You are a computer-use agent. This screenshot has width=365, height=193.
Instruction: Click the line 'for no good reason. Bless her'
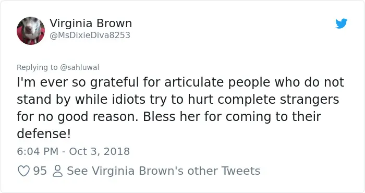point(169,117)
